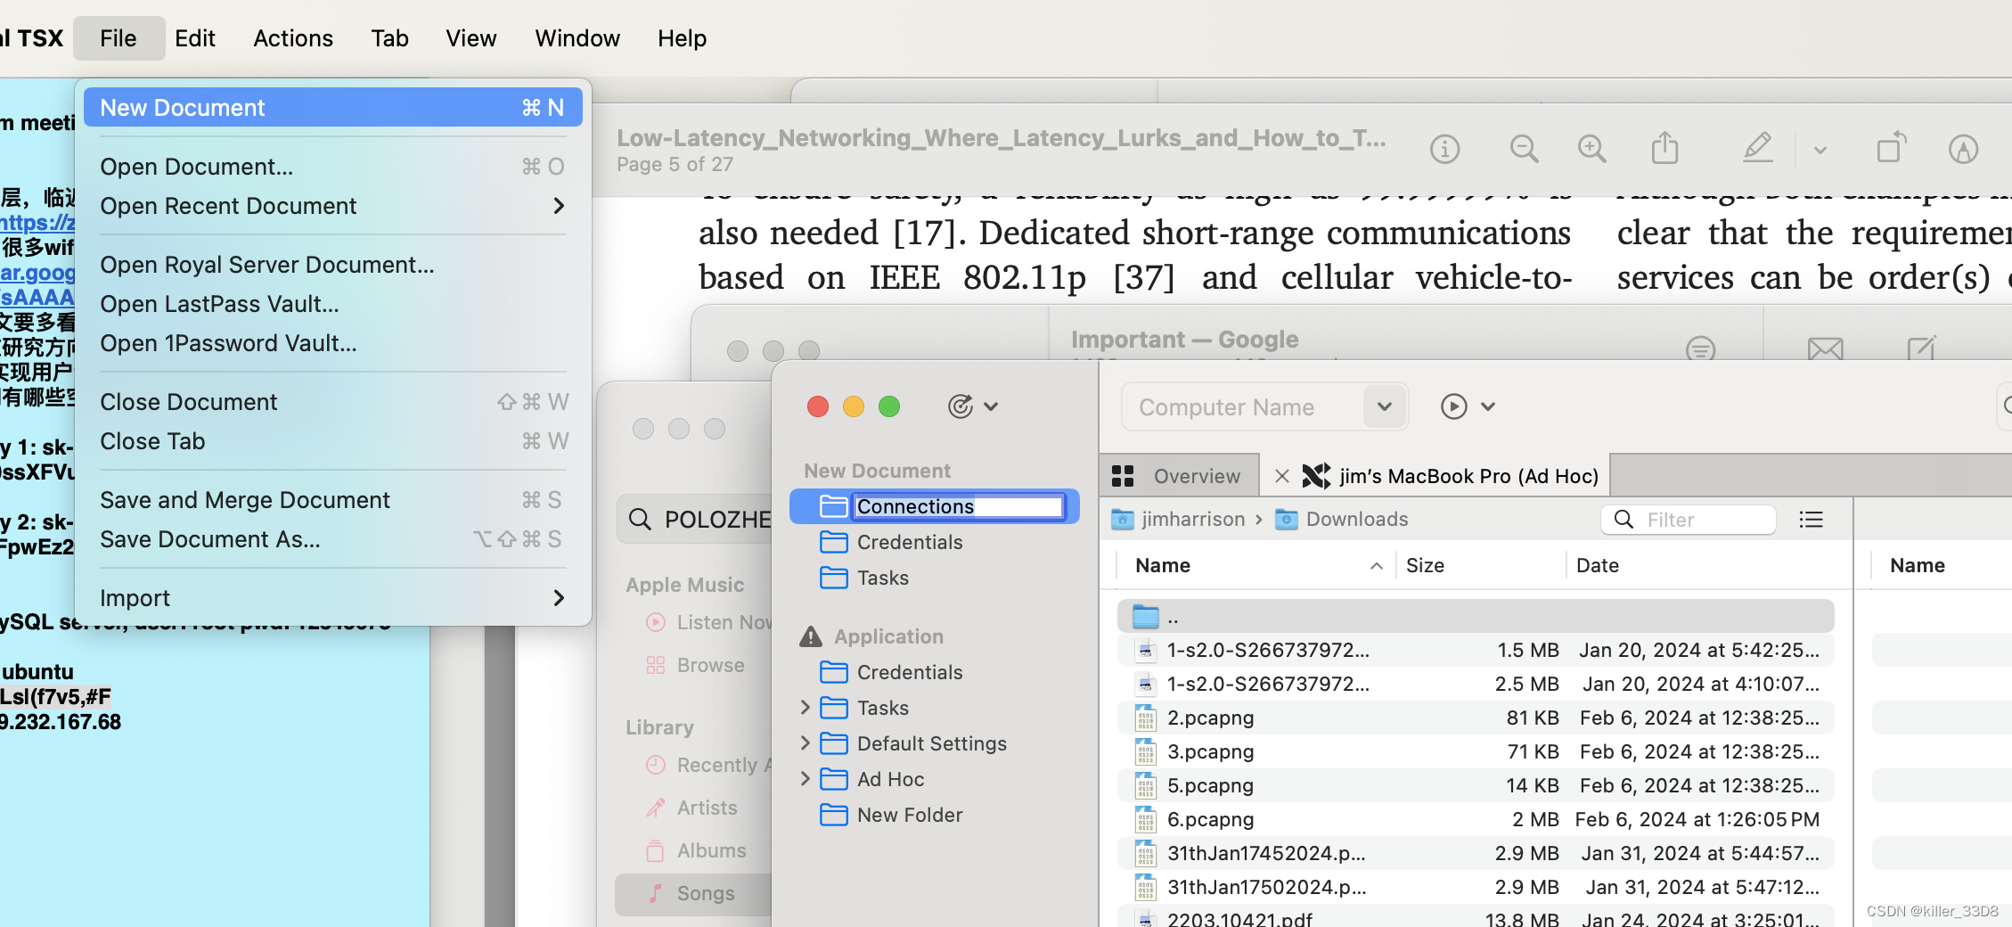Image resolution: width=2012 pixels, height=927 pixels.
Task: Zoom out in the PDF viewer
Action: pos(1524,149)
